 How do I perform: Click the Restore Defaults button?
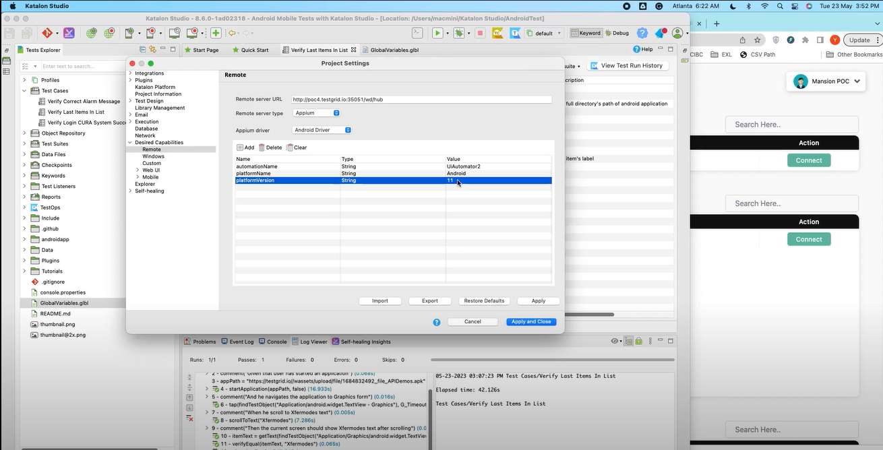click(485, 301)
